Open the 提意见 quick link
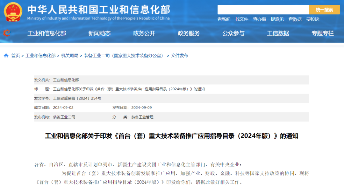 point(277,19)
